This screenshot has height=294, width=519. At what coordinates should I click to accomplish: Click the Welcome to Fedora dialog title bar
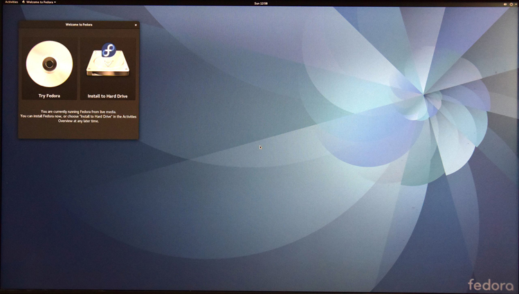(79, 24)
